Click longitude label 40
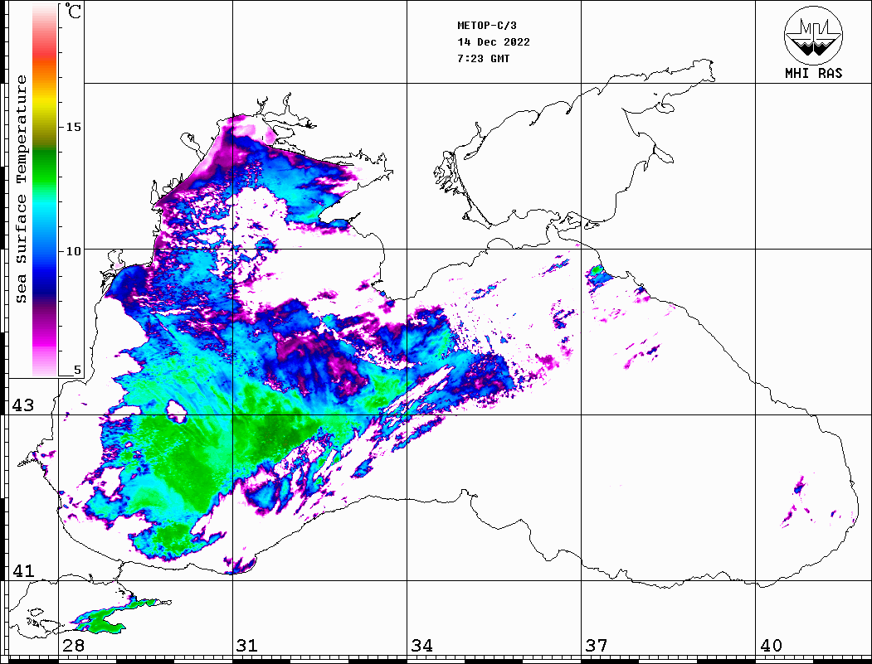The image size is (872, 664). pyautogui.click(x=771, y=646)
